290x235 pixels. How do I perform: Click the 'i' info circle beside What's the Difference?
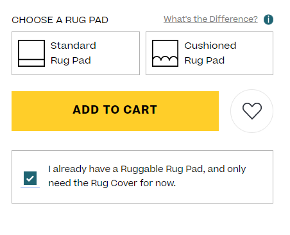tap(268, 20)
